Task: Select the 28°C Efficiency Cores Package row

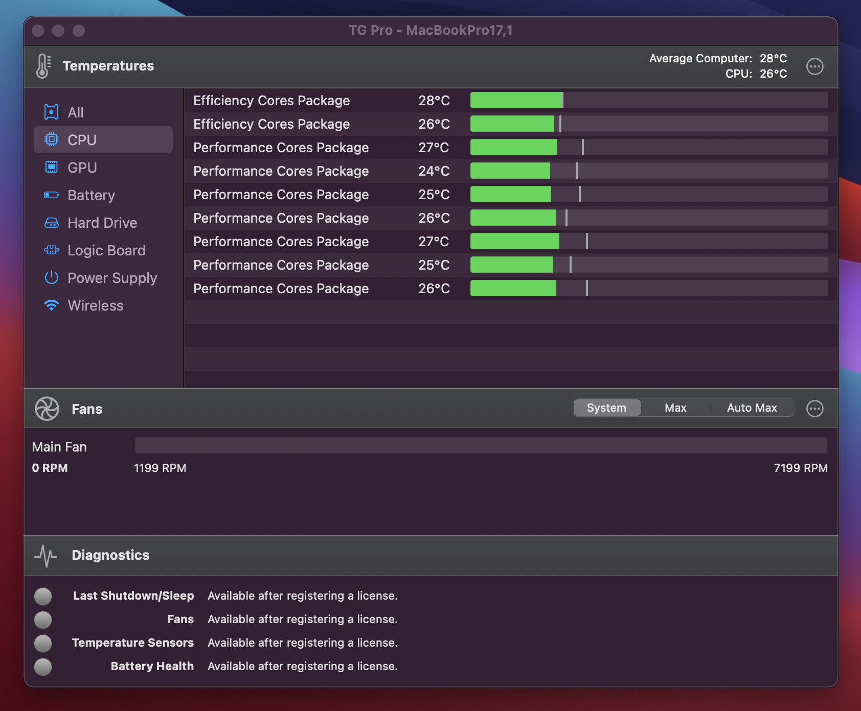Action: [x=511, y=100]
